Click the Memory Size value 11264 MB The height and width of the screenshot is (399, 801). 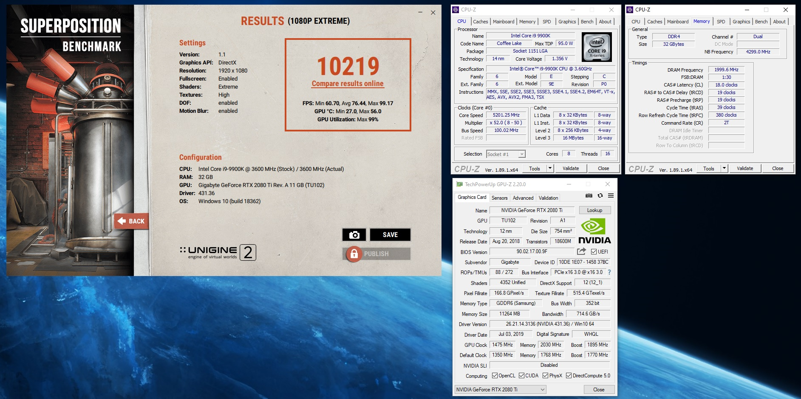click(x=509, y=314)
